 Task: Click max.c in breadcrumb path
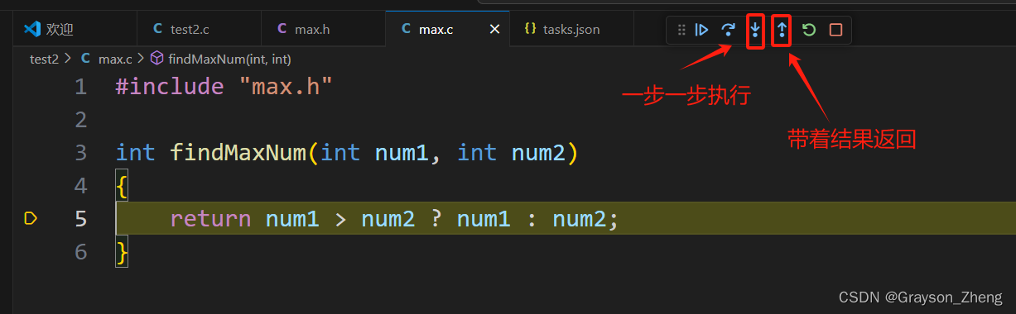115,59
